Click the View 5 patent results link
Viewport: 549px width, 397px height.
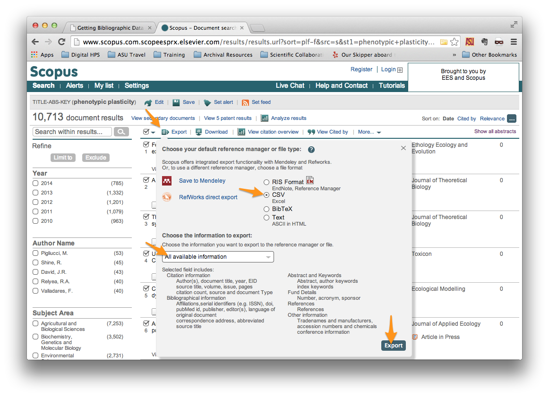pos(228,118)
